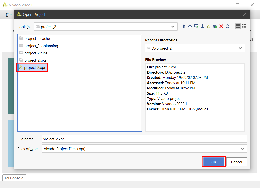This screenshot has height=188, width=260.
Task: Expand the Files of type dropdown
Action: pyautogui.click(x=242, y=149)
